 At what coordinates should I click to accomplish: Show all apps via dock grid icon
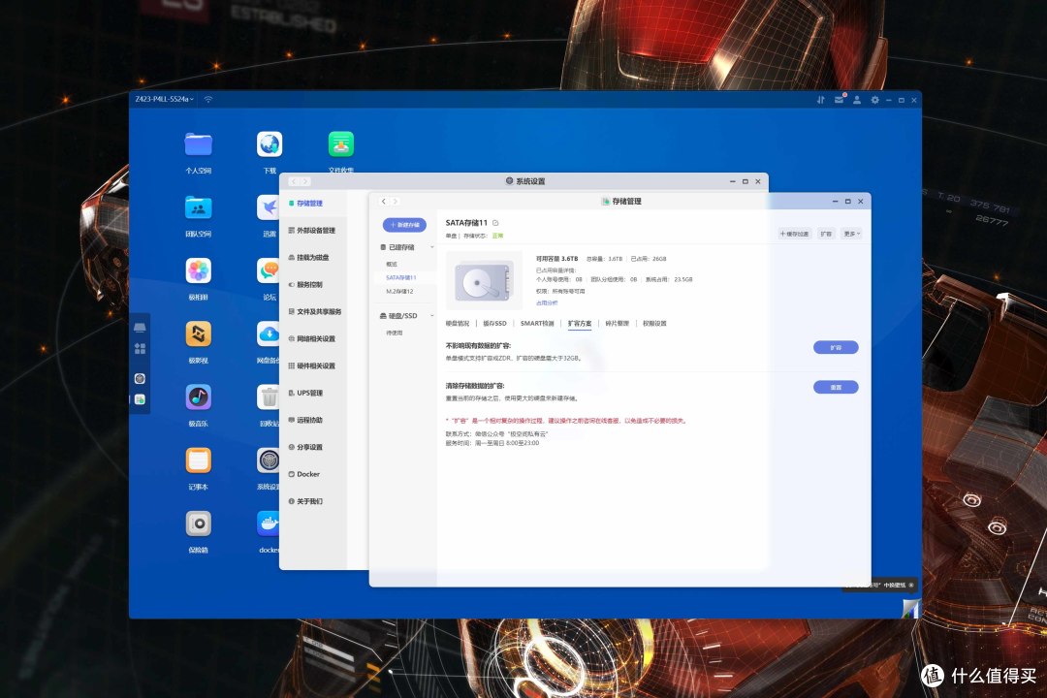(x=140, y=349)
